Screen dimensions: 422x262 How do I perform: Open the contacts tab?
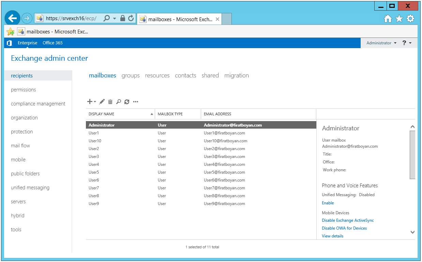185,75
